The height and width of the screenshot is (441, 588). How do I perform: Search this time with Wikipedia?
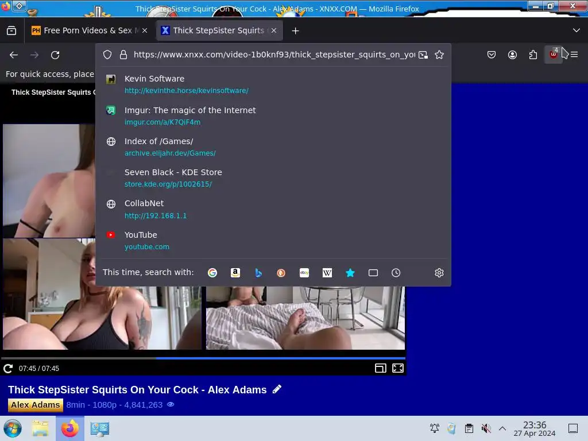pyautogui.click(x=327, y=273)
